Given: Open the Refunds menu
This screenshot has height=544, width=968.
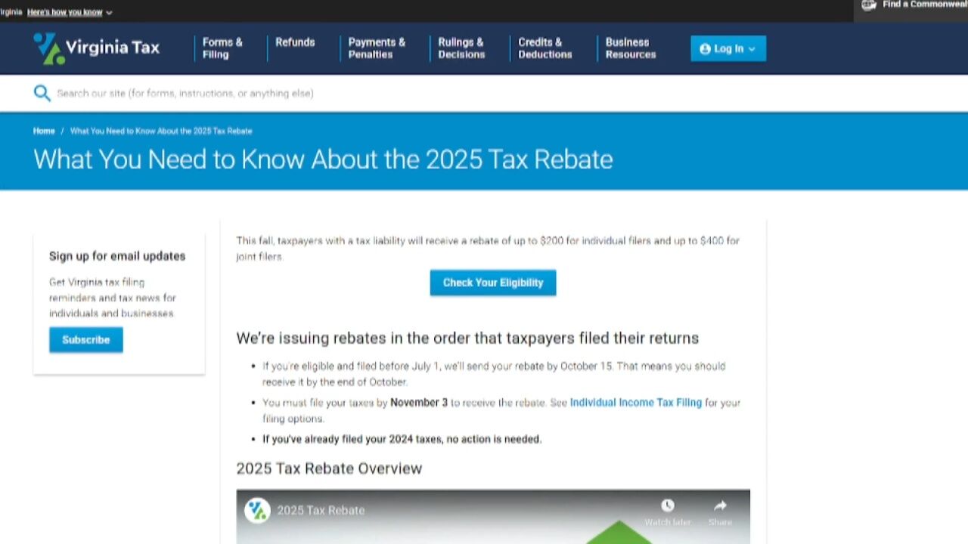Looking at the screenshot, I should click(x=295, y=43).
